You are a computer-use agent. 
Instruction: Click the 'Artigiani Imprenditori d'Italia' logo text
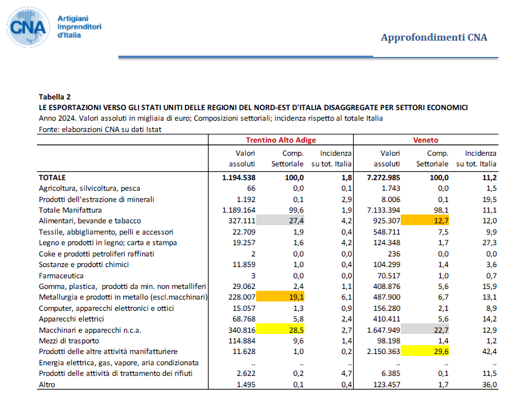click(79, 27)
